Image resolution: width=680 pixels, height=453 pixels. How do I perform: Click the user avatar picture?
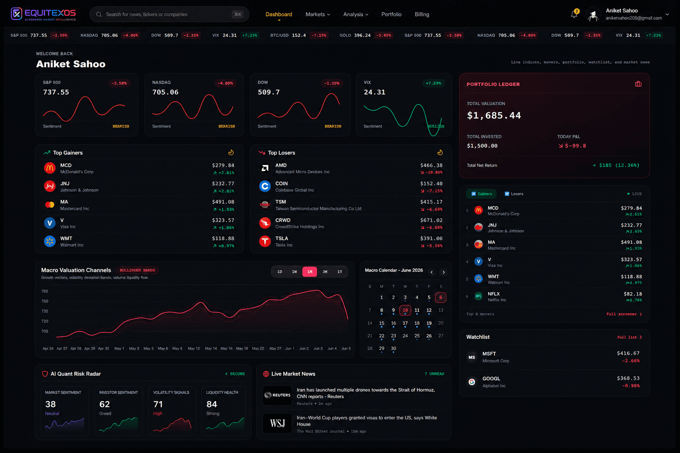[x=593, y=15]
